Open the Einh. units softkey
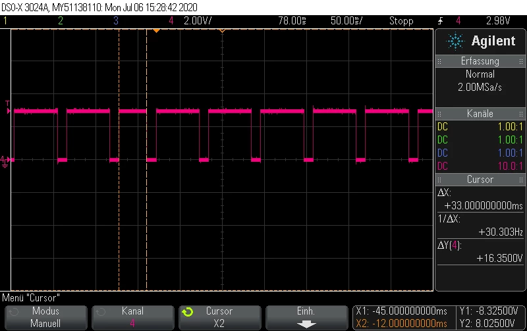527x331 pixels. click(306, 317)
